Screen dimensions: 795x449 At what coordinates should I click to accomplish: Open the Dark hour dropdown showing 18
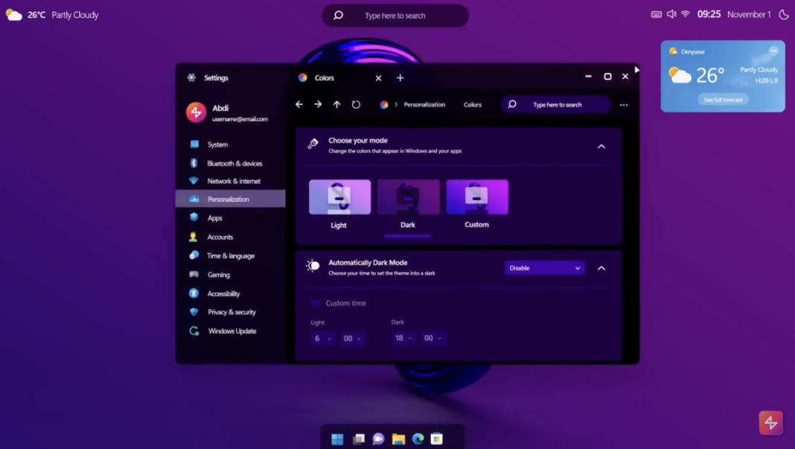click(x=403, y=338)
